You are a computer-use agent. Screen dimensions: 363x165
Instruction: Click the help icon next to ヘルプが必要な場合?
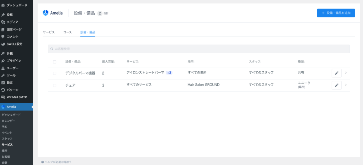(x=43, y=162)
